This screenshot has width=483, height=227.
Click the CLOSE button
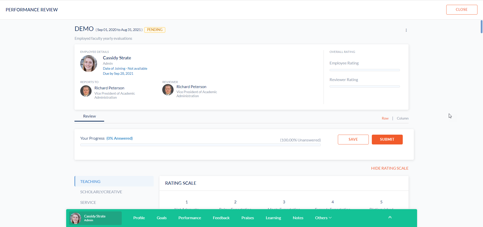pos(462,10)
